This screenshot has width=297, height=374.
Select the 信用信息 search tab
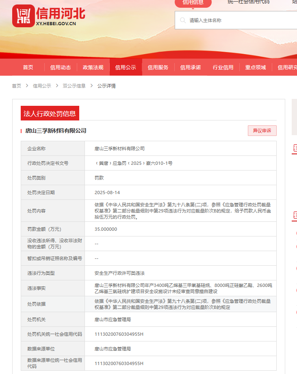(193, 2)
